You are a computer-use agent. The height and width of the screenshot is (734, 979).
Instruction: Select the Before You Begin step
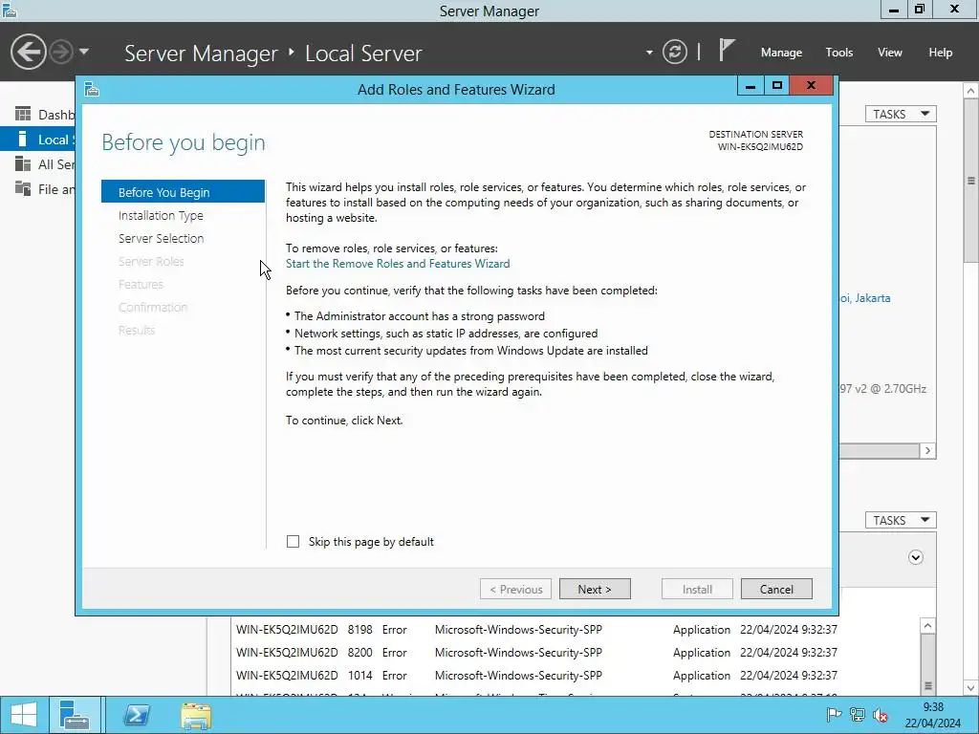point(183,192)
